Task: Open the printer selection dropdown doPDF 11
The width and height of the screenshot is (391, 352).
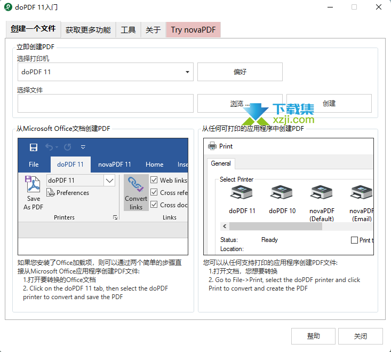Action: pos(106,72)
